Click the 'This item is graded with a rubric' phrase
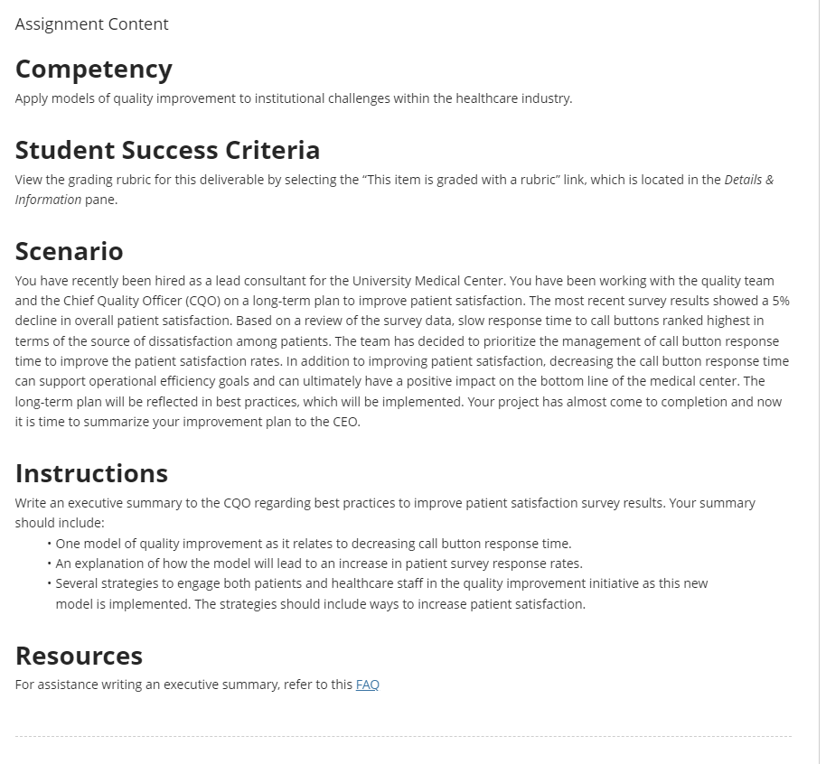 tap(461, 180)
